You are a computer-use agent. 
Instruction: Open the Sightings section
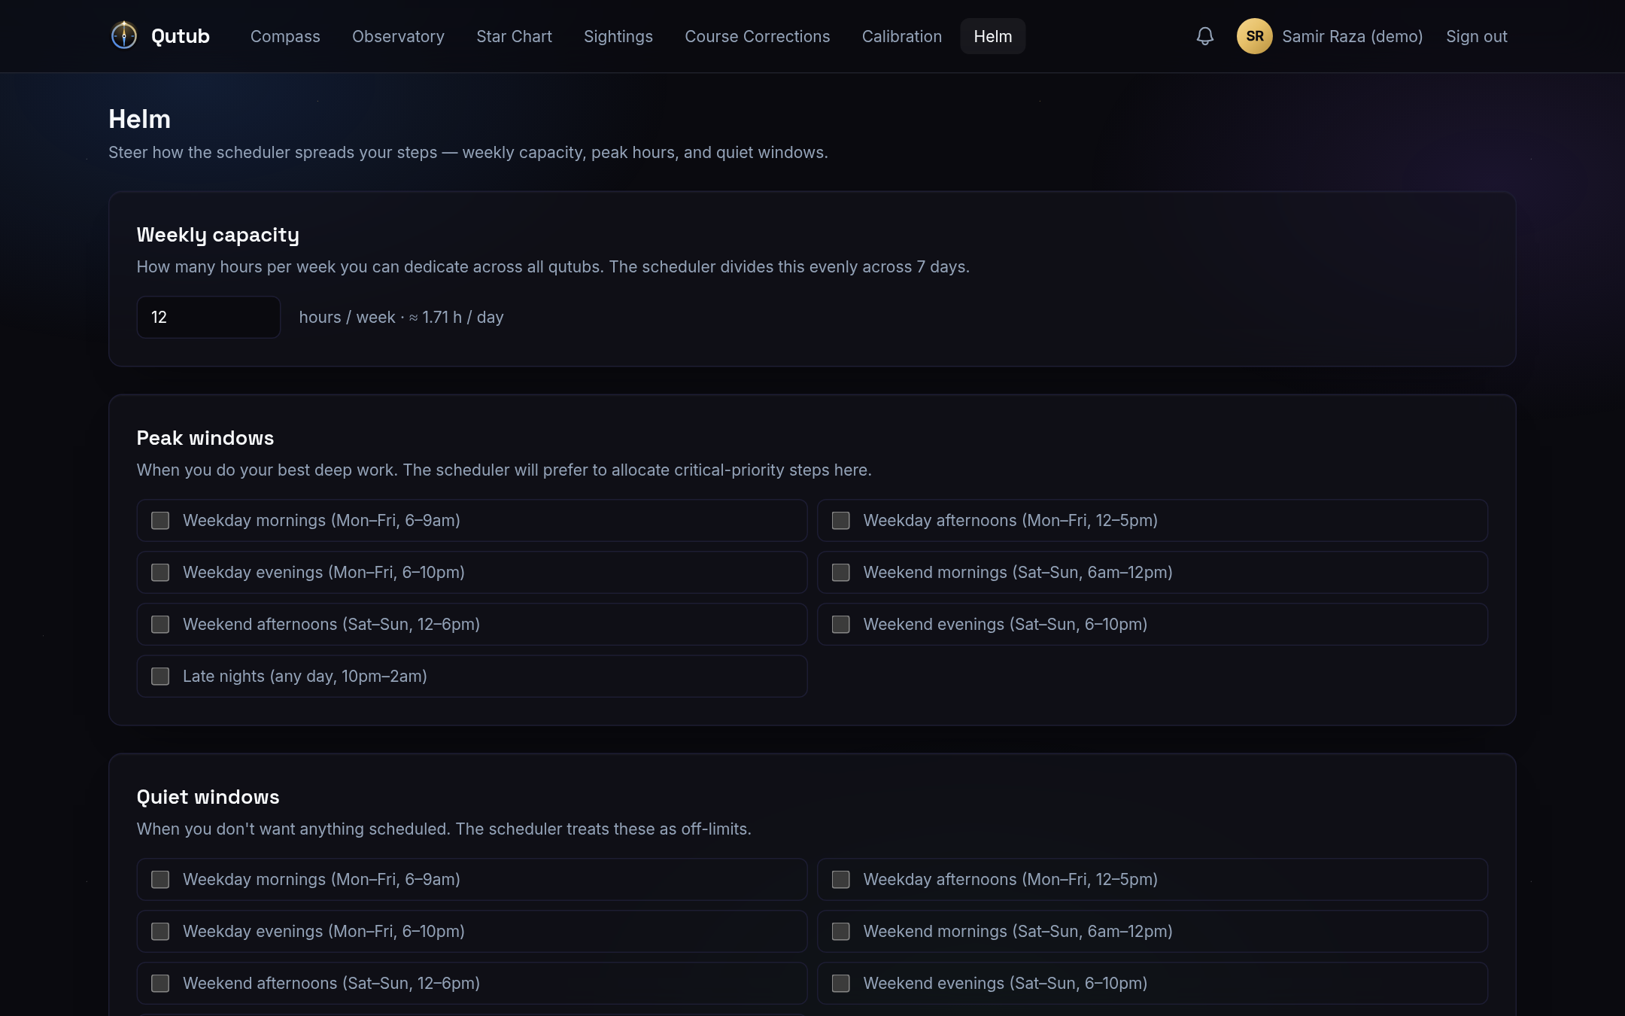tap(618, 36)
